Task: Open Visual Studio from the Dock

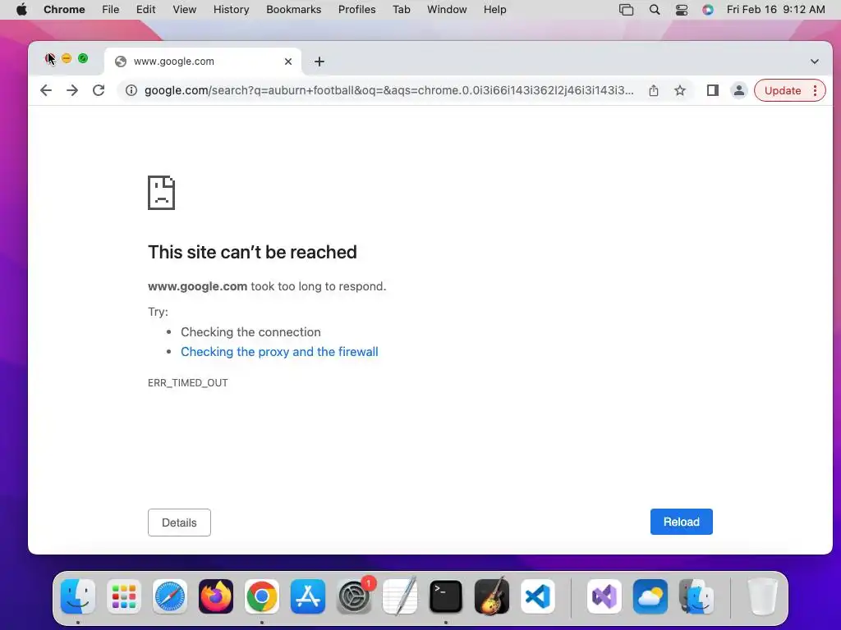Action: click(604, 596)
